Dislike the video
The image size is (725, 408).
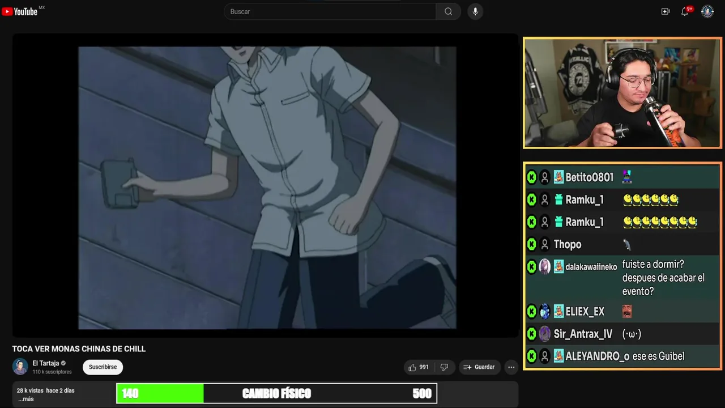(444, 367)
